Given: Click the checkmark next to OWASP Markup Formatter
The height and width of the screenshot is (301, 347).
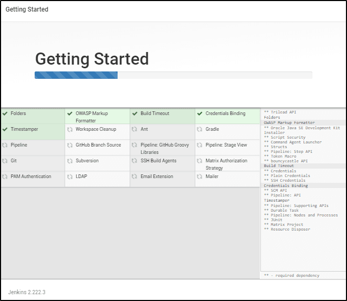Looking at the screenshot, I should (70, 113).
